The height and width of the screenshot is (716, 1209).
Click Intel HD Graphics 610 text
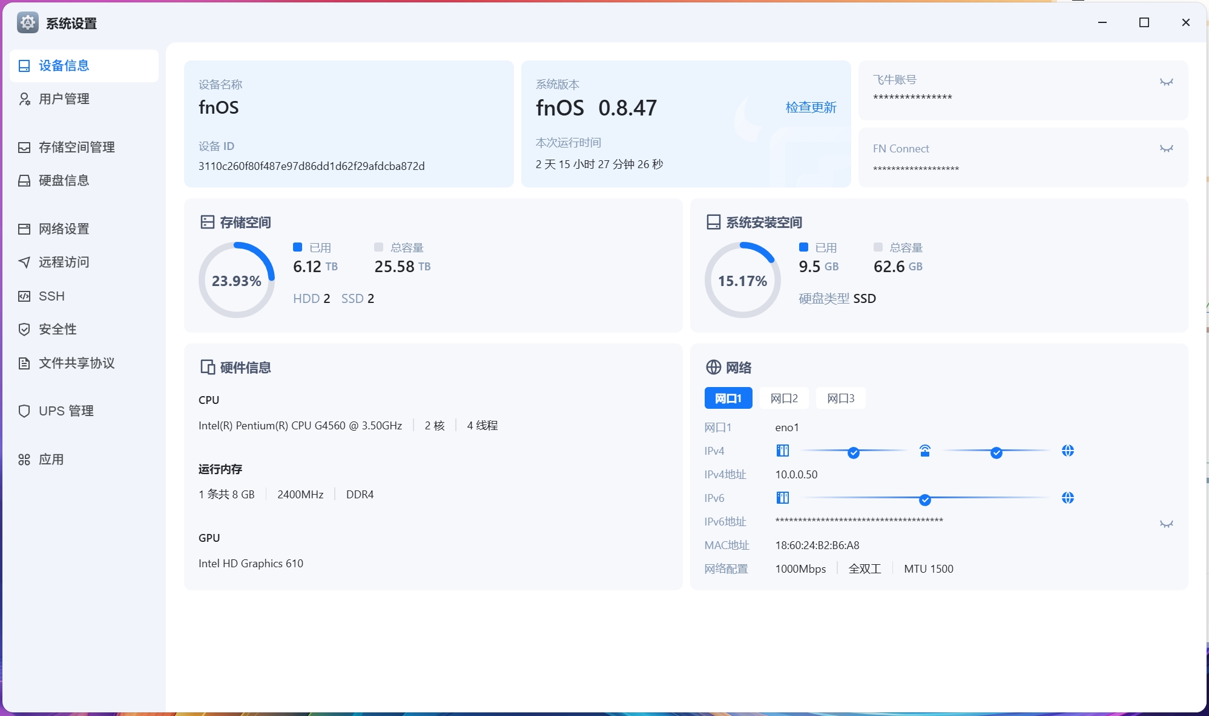(x=251, y=564)
